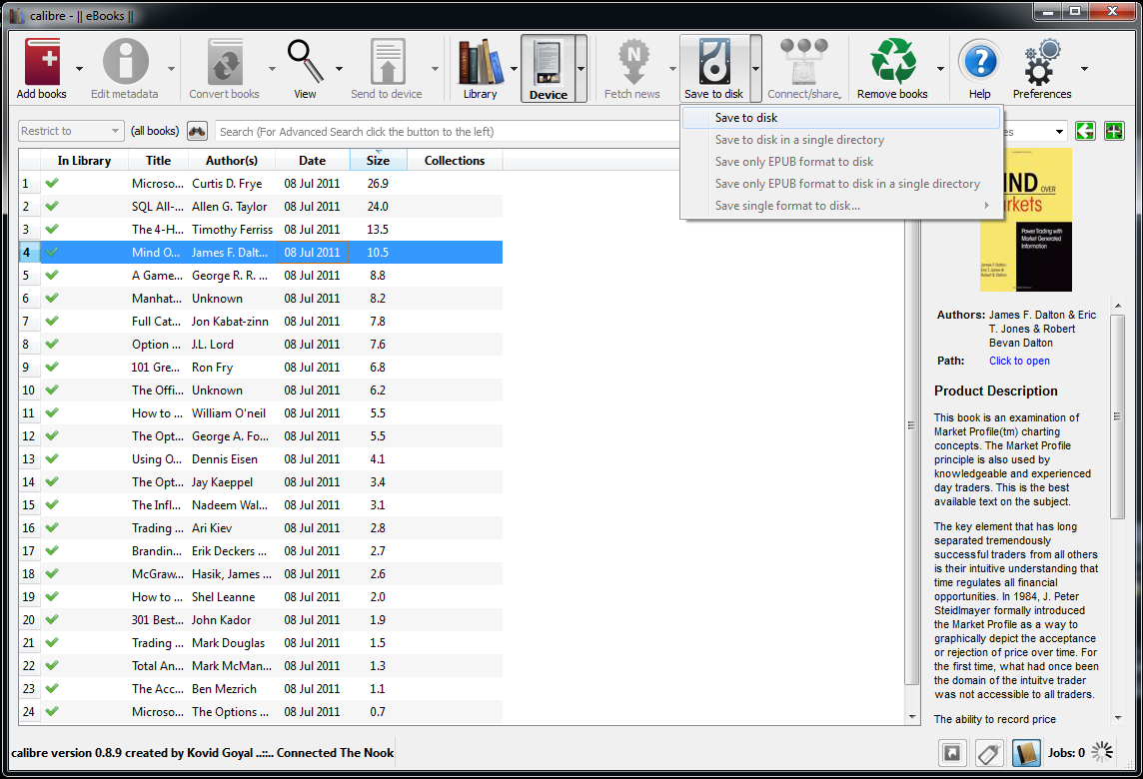Choose Save to disk in a single directory
This screenshot has height=779, width=1143.
[841, 140]
